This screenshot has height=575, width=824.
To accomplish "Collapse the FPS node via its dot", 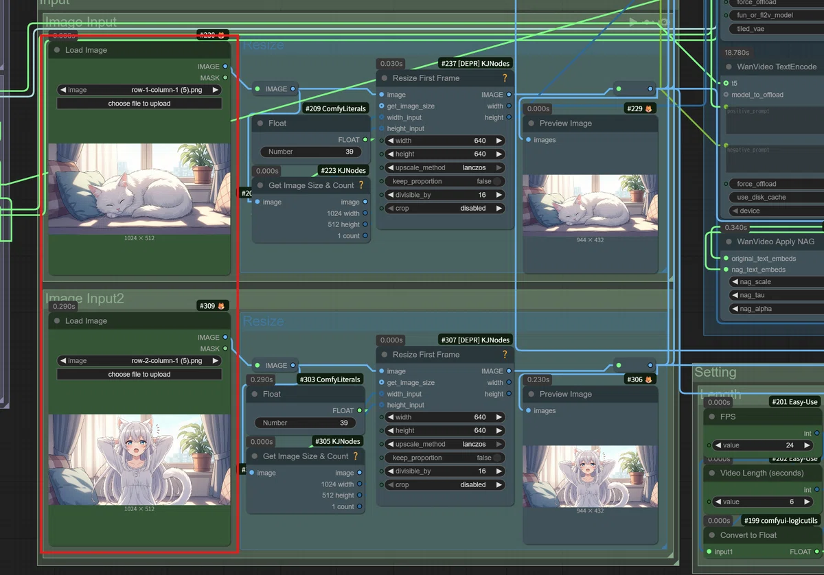I will pos(712,416).
